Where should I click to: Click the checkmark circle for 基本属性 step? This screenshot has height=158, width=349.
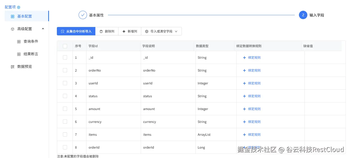pyautogui.click(x=83, y=15)
